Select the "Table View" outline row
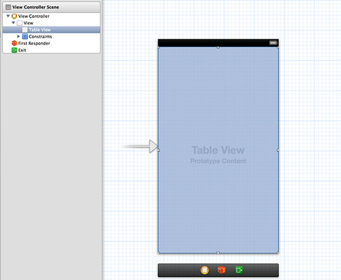This screenshot has width=341, height=280. click(x=51, y=29)
